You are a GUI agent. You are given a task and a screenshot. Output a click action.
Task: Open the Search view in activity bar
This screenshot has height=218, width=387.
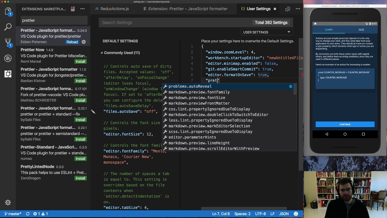pyautogui.click(x=8, y=27)
